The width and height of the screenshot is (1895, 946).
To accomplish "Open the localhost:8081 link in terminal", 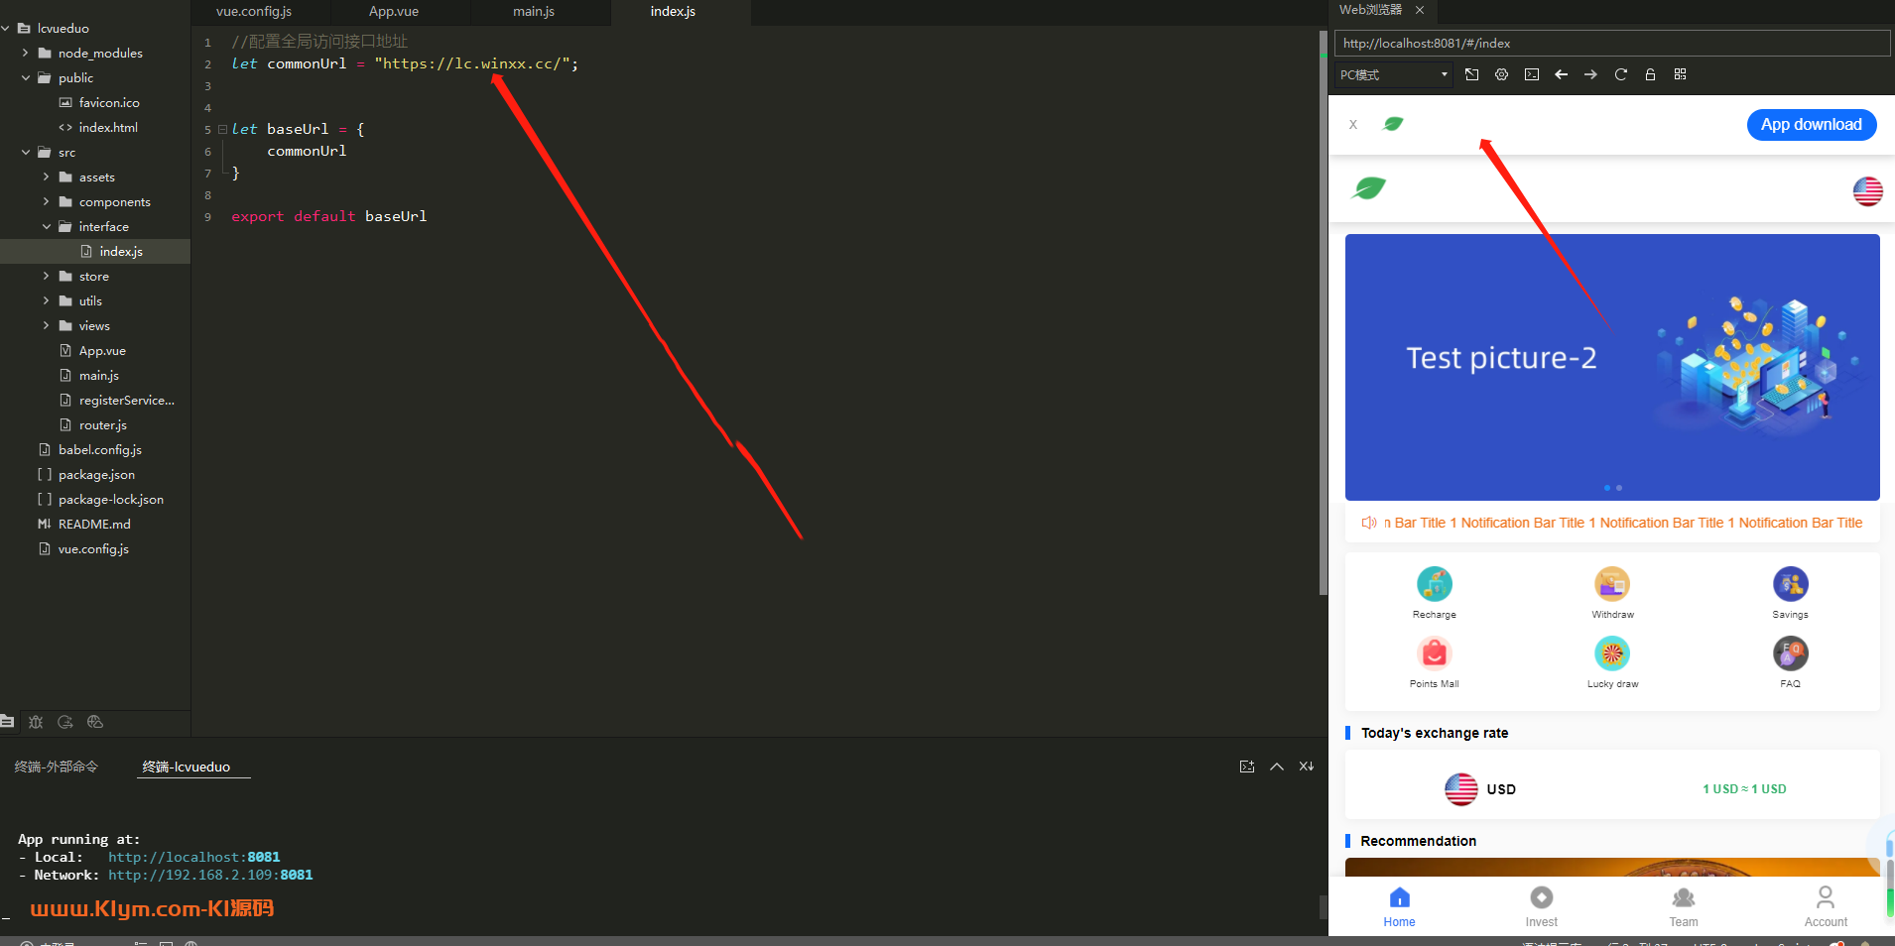I will click(193, 858).
